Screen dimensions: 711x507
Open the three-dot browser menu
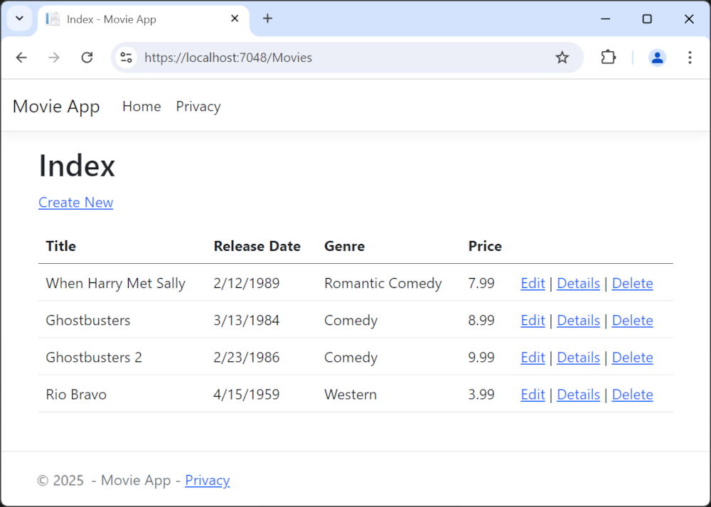click(690, 58)
